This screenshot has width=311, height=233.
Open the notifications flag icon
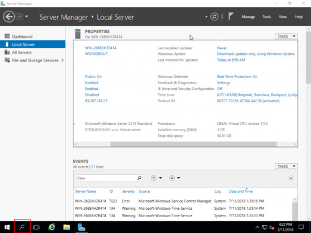231,16
